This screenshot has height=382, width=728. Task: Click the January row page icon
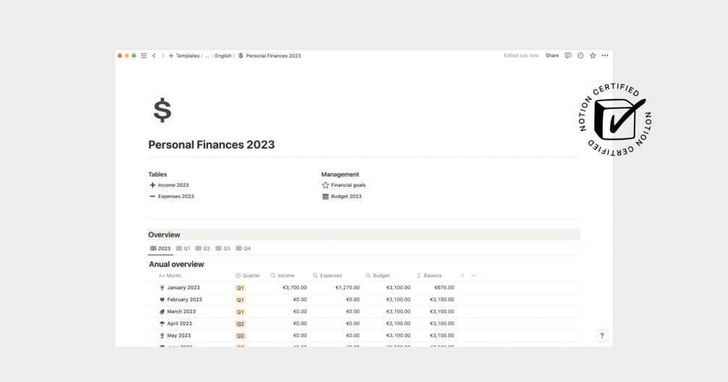pyautogui.click(x=162, y=288)
